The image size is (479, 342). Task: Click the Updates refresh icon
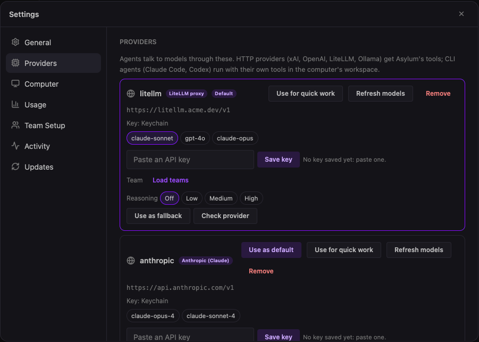tap(15, 167)
